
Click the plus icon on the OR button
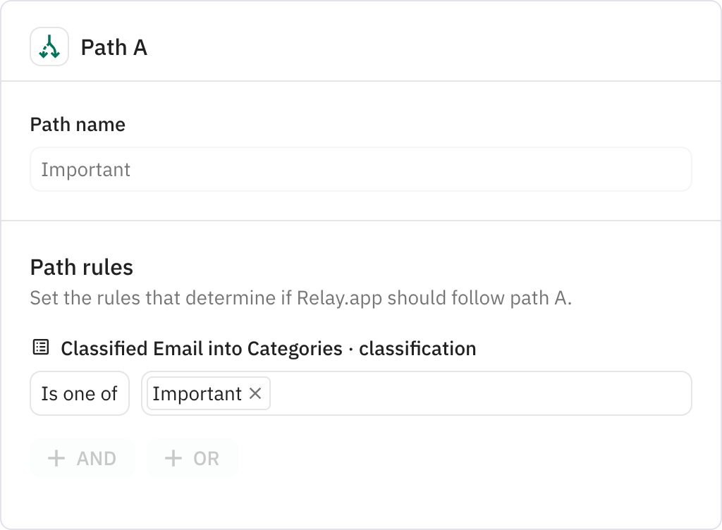(x=173, y=458)
